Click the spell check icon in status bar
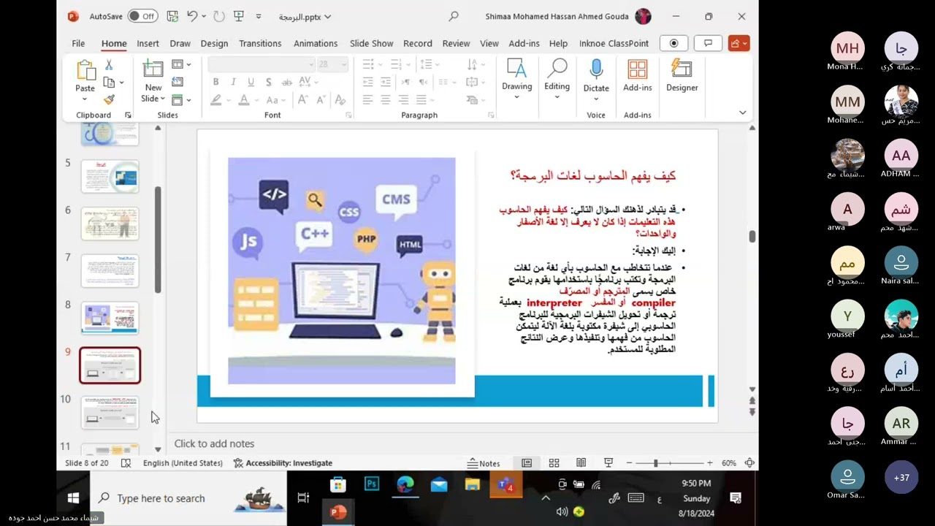Viewport: 935px width, 526px height. [126, 463]
